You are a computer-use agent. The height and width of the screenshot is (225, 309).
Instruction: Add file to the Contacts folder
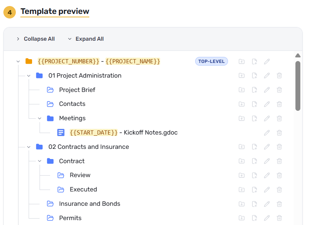coord(254,104)
